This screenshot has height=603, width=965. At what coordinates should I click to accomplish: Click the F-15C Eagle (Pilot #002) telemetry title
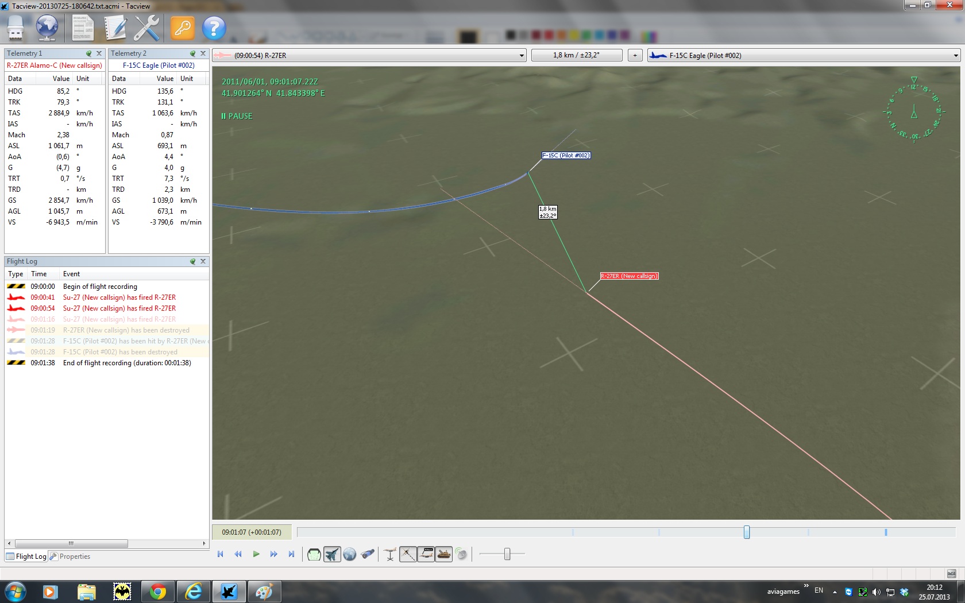click(x=159, y=65)
